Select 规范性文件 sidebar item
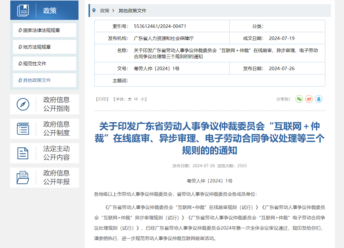Screen dimensions: 344x248 pyautogui.click(x=45, y=64)
